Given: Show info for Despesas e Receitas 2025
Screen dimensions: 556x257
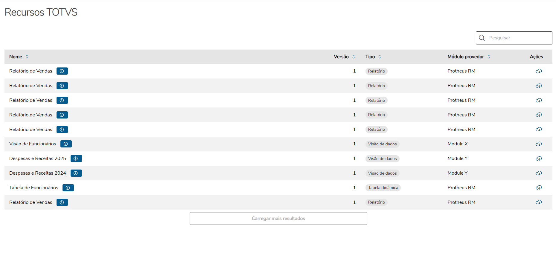Looking at the screenshot, I should coord(76,158).
